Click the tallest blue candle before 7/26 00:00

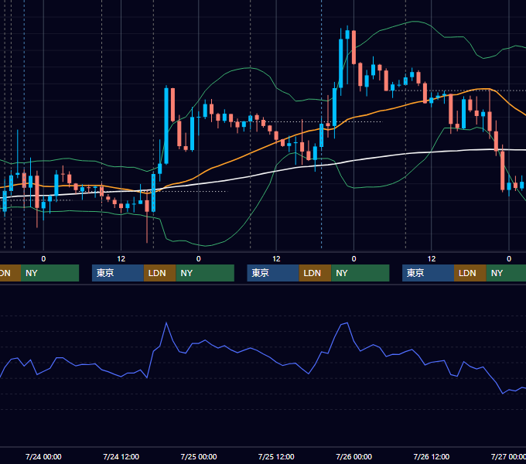341,63
